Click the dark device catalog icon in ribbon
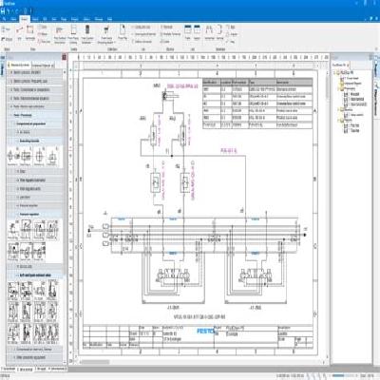This screenshot has height=380, width=380. [x=87, y=30]
